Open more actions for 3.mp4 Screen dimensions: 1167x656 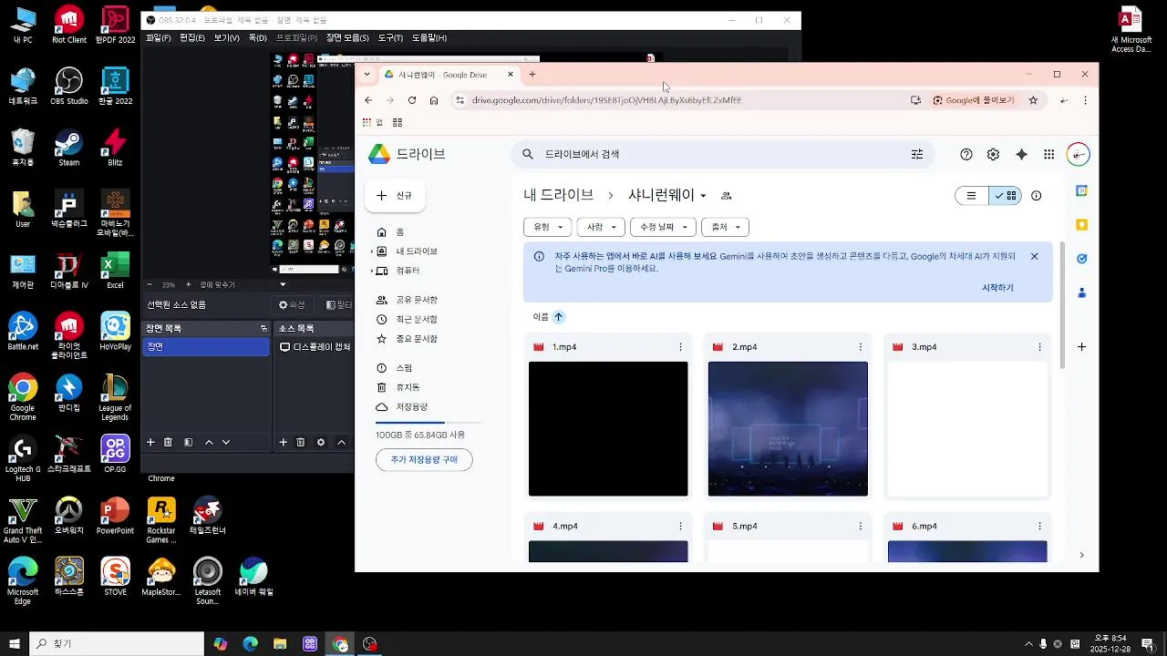1039,347
